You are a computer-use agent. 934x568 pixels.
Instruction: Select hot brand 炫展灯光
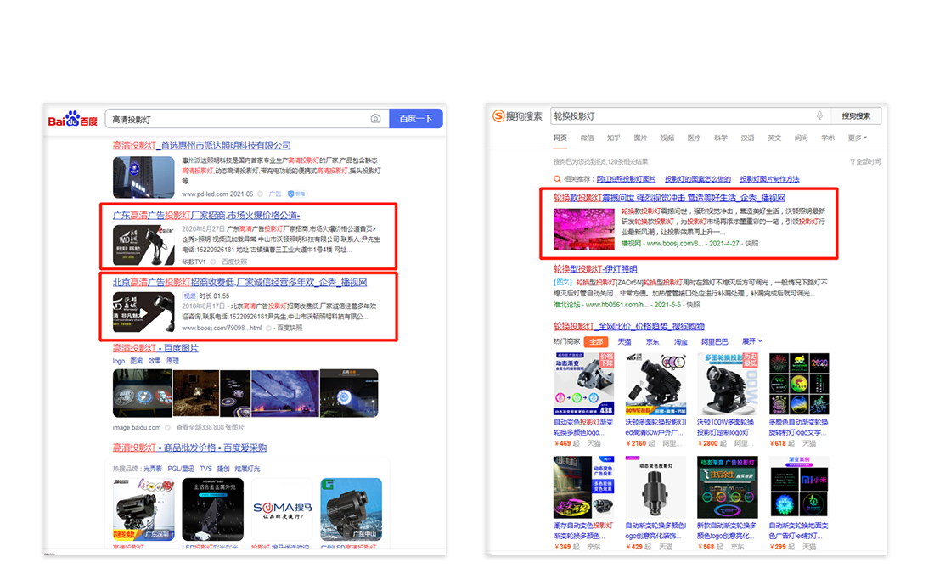coord(247,469)
